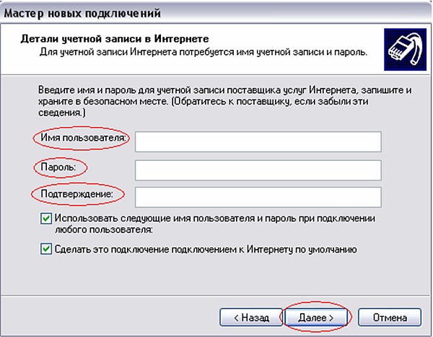Click the 'Пароль:' label
Screen dimensions: 433x337
pos(59,167)
